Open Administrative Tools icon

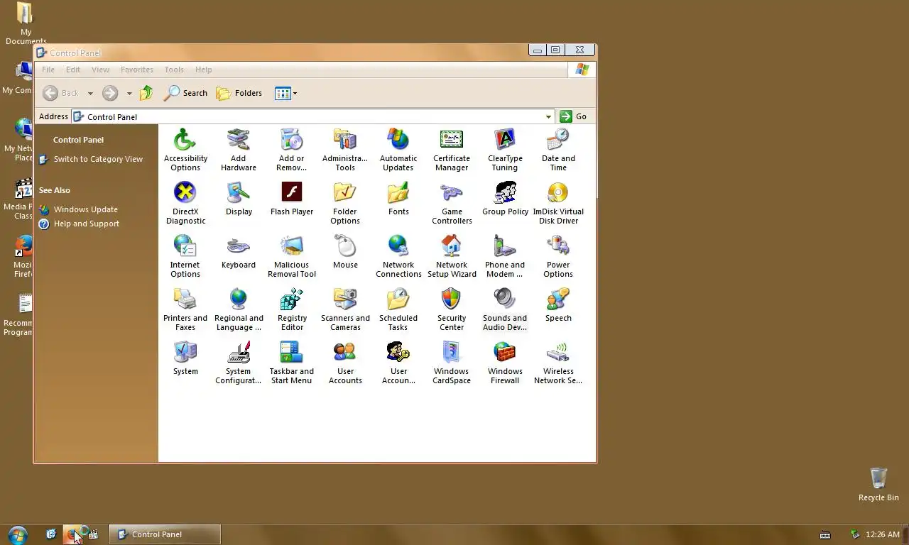pos(345,150)
